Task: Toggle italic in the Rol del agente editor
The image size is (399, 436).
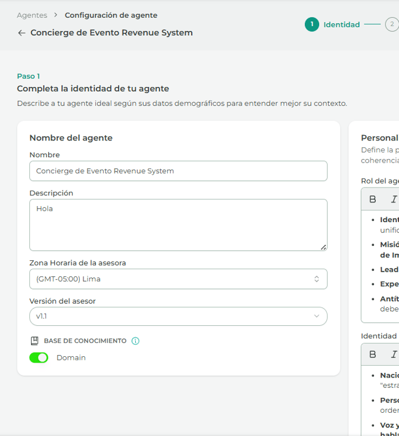Action: click(393, 200)
